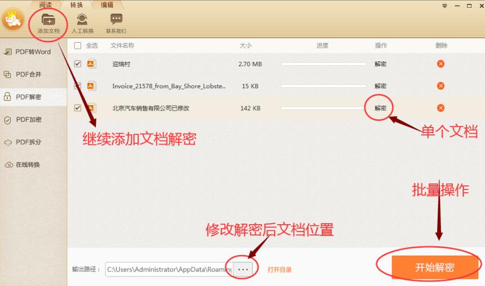485x286 pixels.
Task: Click 解密 for the 迎瑞村 row
Action: (380, 64)
